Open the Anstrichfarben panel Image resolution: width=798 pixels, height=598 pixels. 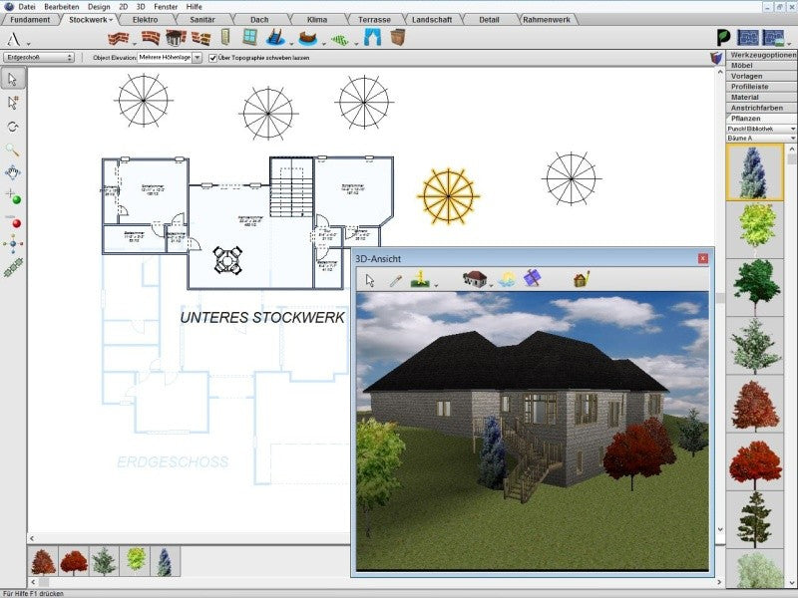[x=761, y=108]
